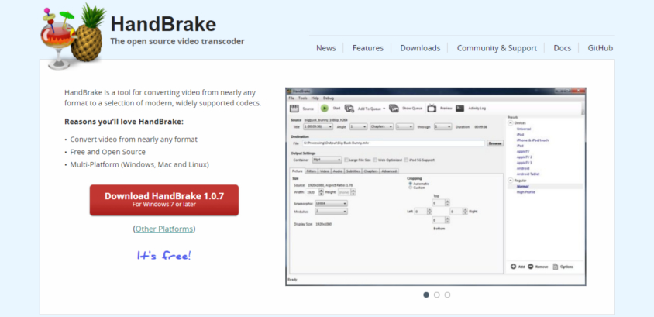654x317 pixels.
Task: Select the Custom cropping radio button
Action: (411, 188)
